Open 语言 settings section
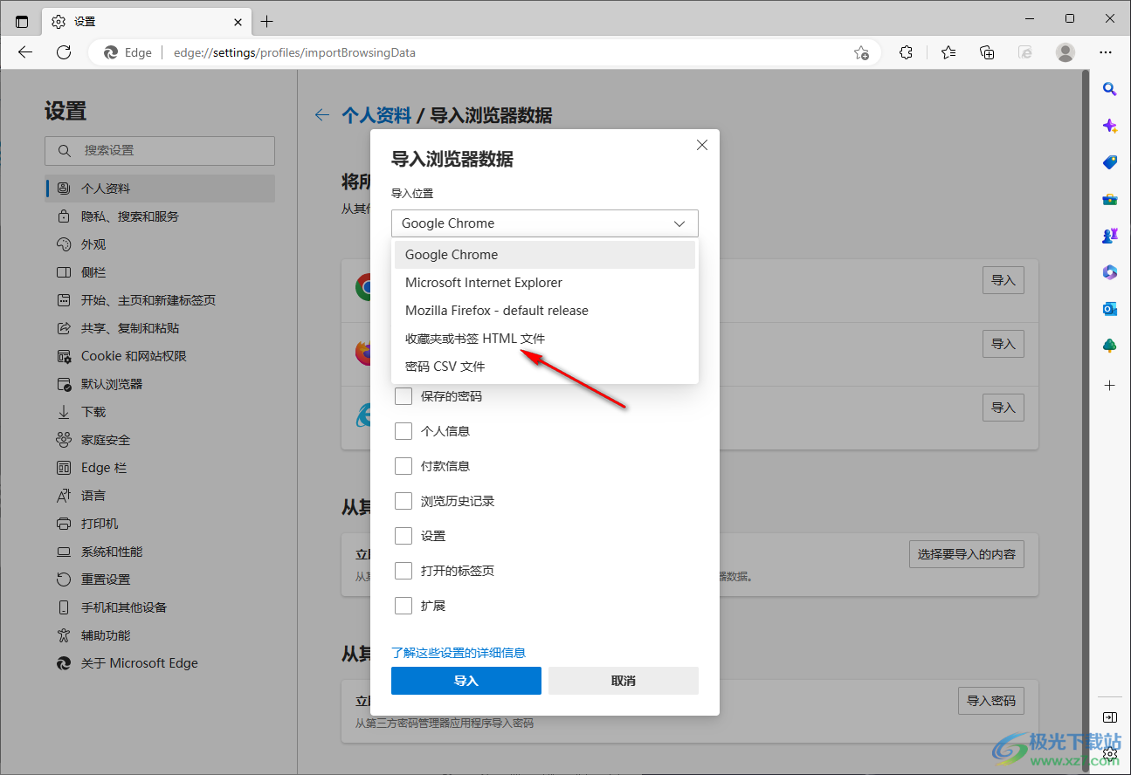1131x775 pixels. [x=160, y=496]
